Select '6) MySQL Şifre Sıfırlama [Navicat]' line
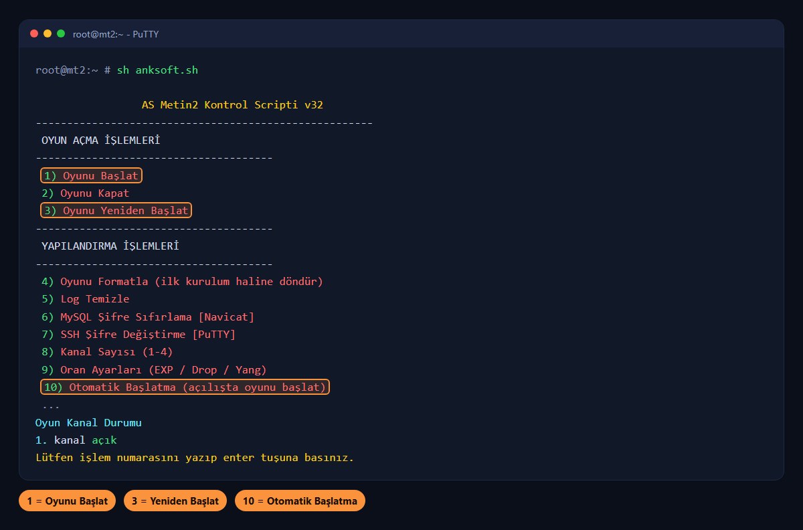Viewport: 803px width, 530px height. pos(148,317)
